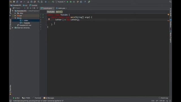Click the Undo arrow in toolbar
This screenshot has width=181, height=102.
click(x=21, y=2)
